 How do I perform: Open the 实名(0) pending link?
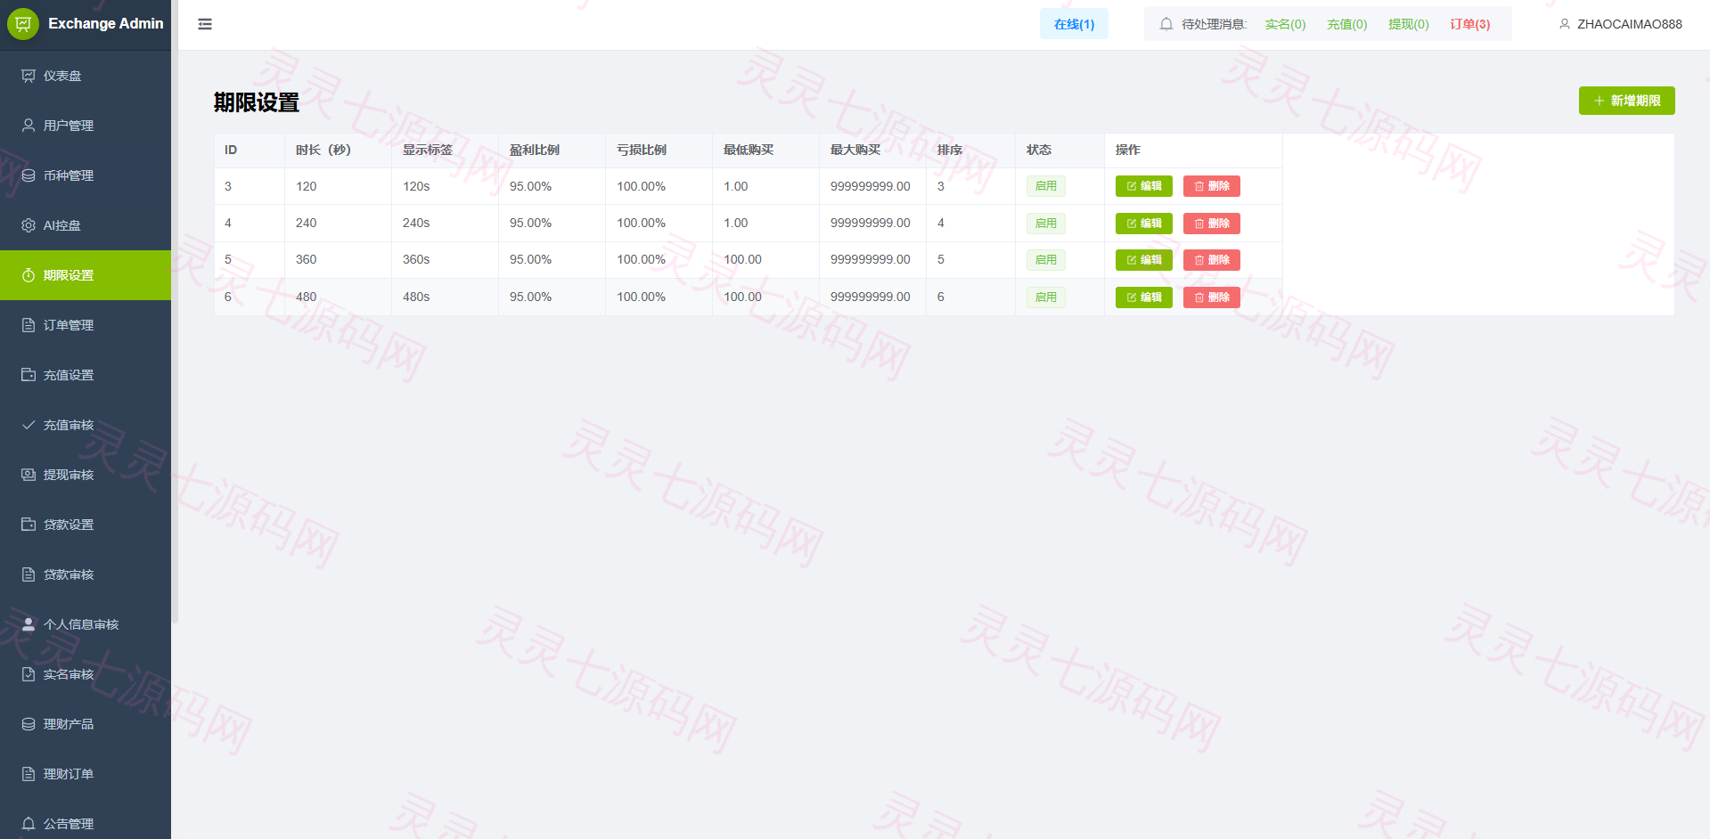point(1285,24)
